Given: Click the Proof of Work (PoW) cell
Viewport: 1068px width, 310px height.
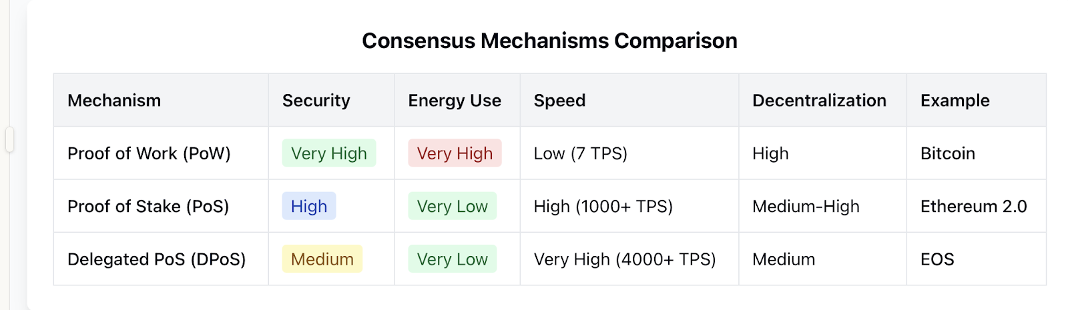Looking at the screenshot, I should tap(149, 153).
